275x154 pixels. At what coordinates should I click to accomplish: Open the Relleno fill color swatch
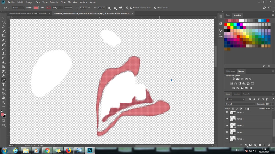click(x=36, y=8)
